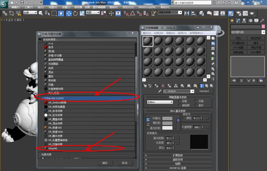The image size is (267, 171).
Task: Click the Select Object icon
Action: [x=41, y=13]
